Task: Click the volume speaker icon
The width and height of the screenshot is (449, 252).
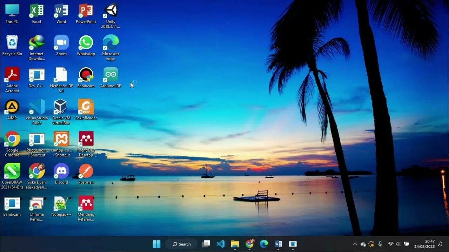Action: coord(398,244)
